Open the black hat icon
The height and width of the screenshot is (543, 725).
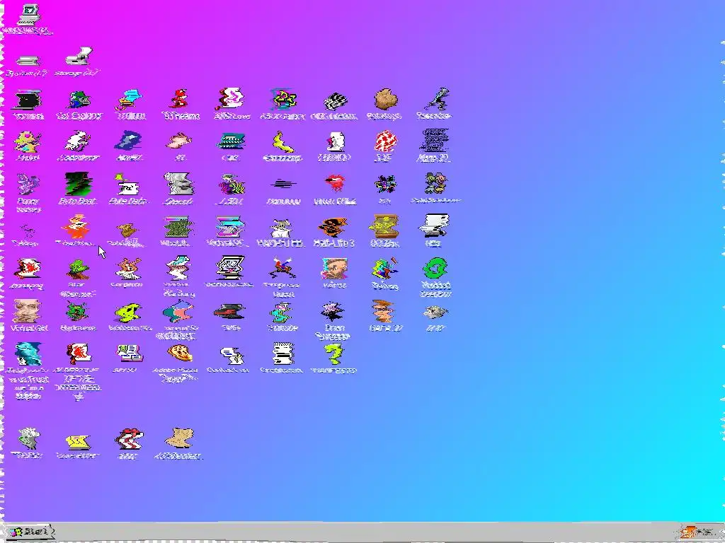pyautogui.click(x=230, y=311)
